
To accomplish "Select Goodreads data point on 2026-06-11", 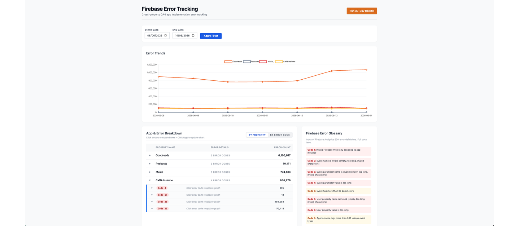I will click(262, 82).
